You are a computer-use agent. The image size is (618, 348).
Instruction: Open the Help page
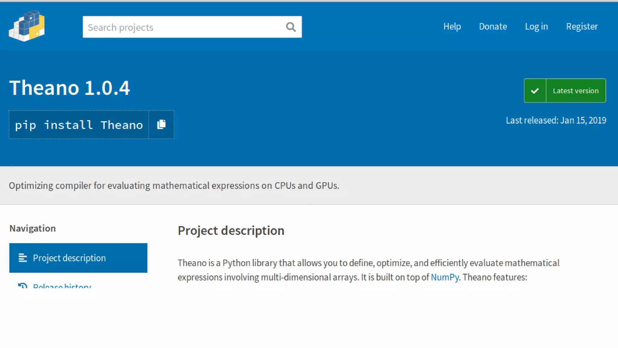(x=452, y=27)
